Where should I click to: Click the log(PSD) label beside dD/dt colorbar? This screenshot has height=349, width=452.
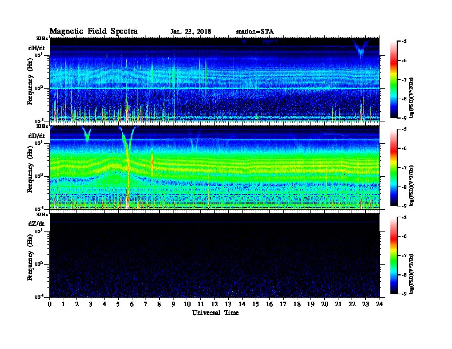click(x=412, y=185)
